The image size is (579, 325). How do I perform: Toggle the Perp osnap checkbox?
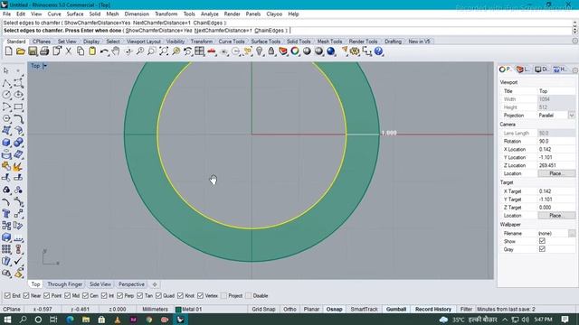(x=120, y=295)
